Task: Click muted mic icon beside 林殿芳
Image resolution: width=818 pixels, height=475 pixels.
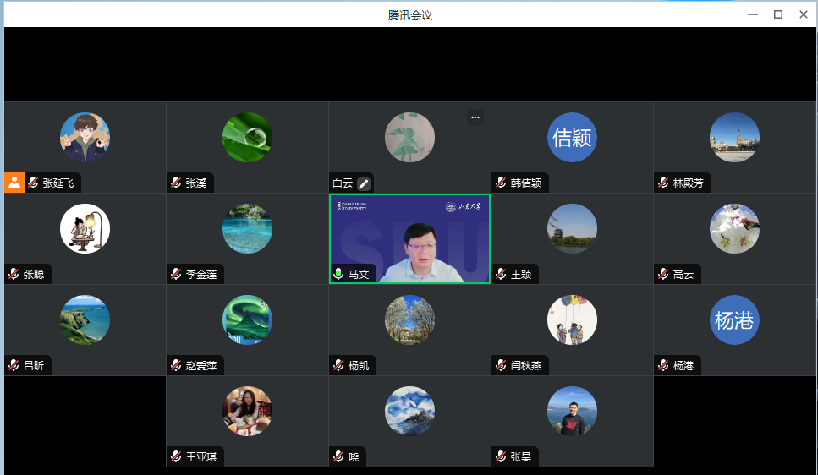Action: (663, 183)
